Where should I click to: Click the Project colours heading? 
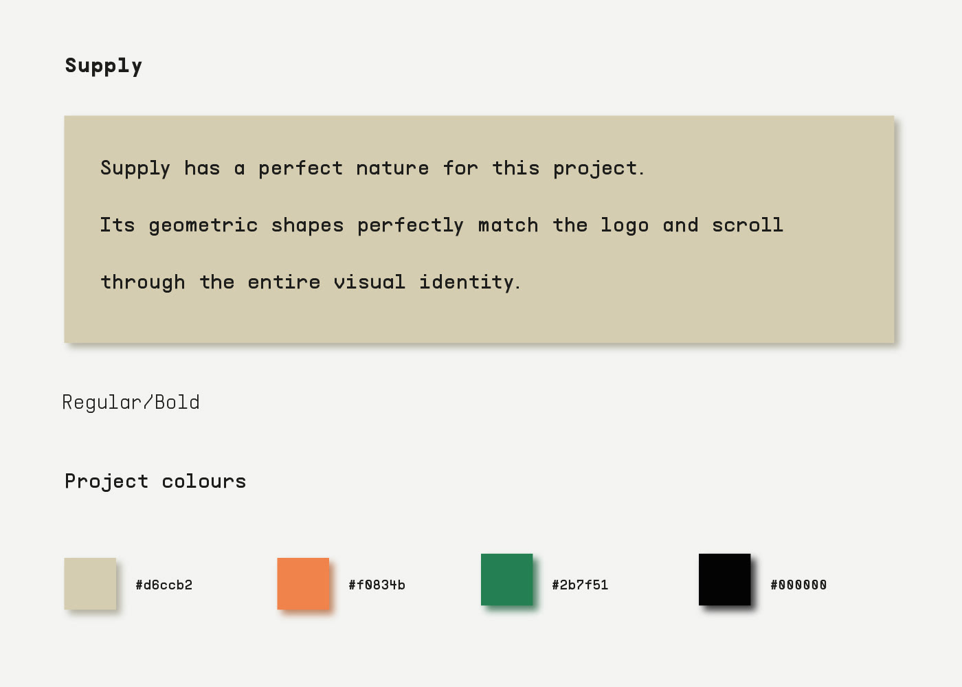[x=155, y=482]
